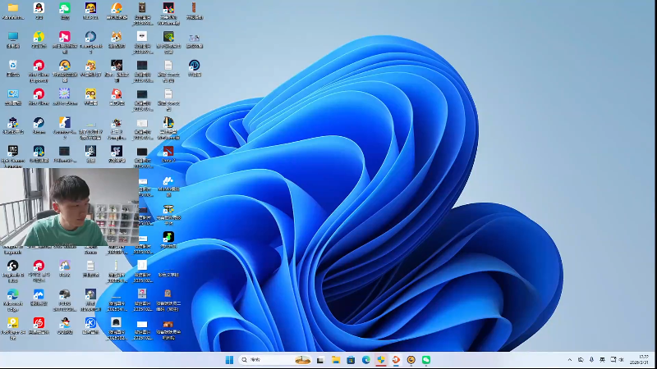
Task: Open the This PC monitor icon
Action: 13,37
